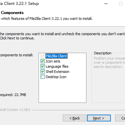Click the Client 3.22.1 Setup title text
The image size is (125, 125).
pyautogui.click(x=22, y=3)
